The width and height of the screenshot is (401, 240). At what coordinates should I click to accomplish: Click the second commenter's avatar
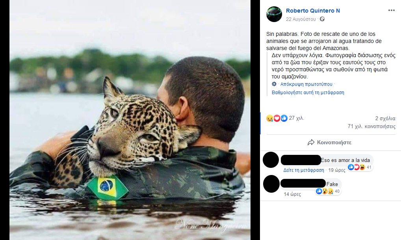271,184
